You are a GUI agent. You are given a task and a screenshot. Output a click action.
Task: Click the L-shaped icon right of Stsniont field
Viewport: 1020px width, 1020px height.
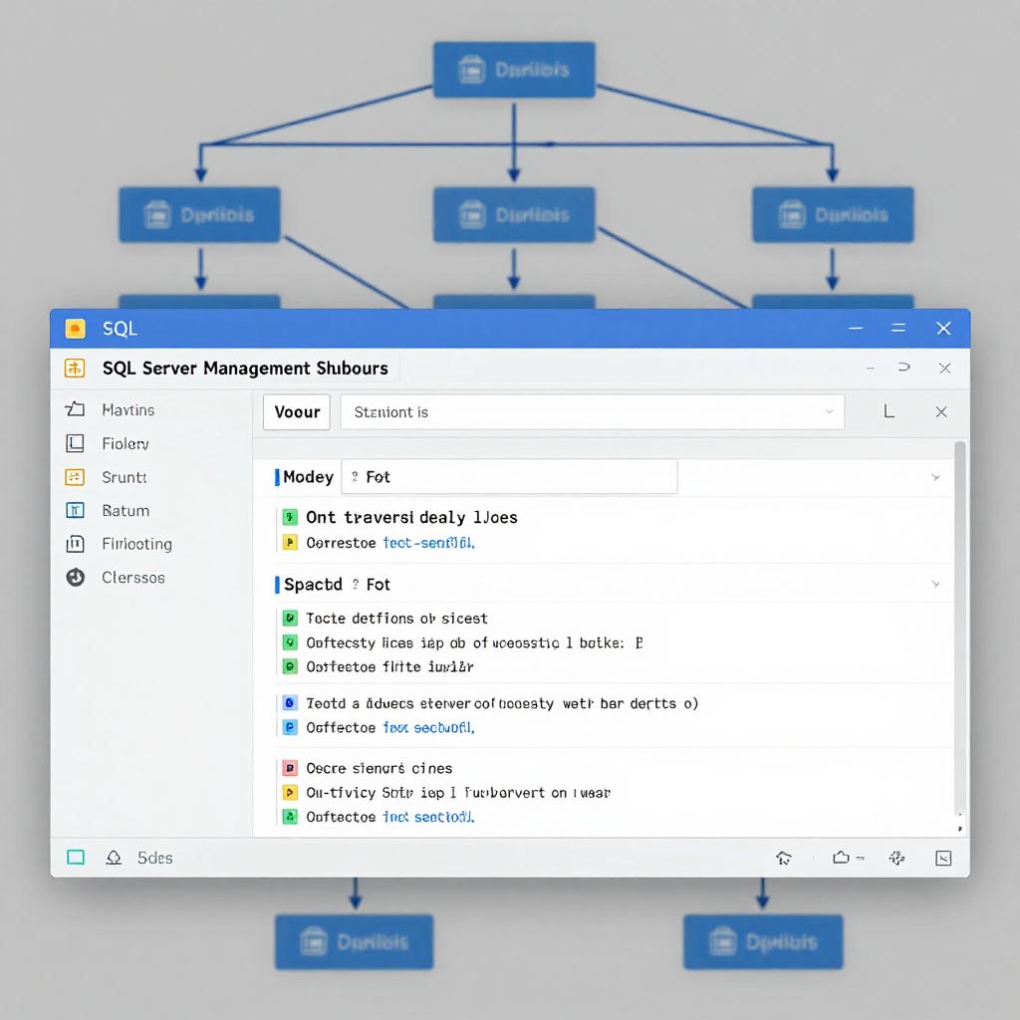tap(890, 411)
